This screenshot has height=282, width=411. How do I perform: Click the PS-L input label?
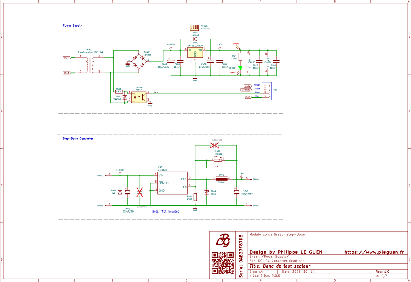(67, 58)
